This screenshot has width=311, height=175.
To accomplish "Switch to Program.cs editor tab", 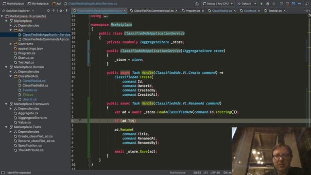I will tap(192, 11).
